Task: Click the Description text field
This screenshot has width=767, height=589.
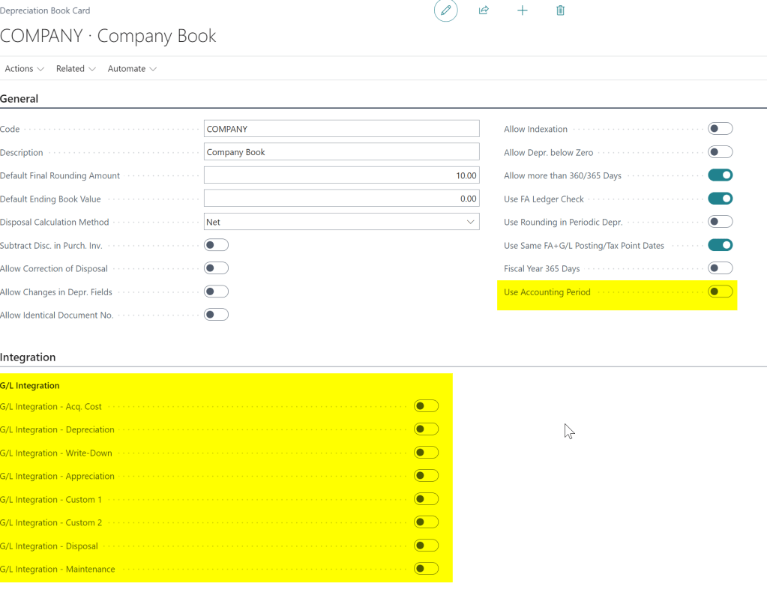Action: click(341, 152)
